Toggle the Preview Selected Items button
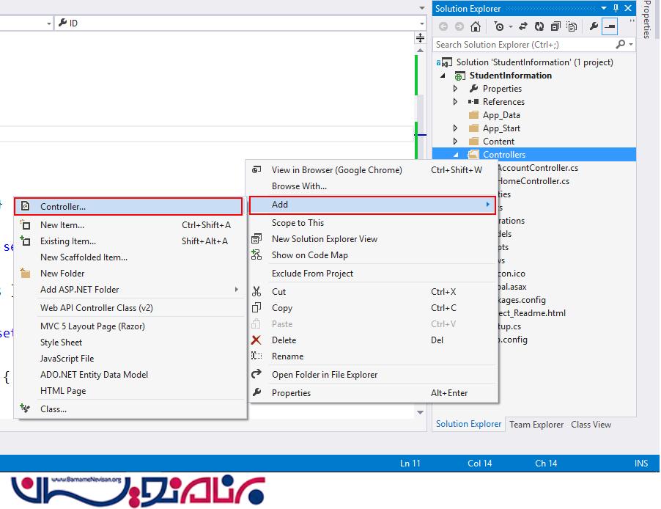The image size is (661, 509). point(610,26)
